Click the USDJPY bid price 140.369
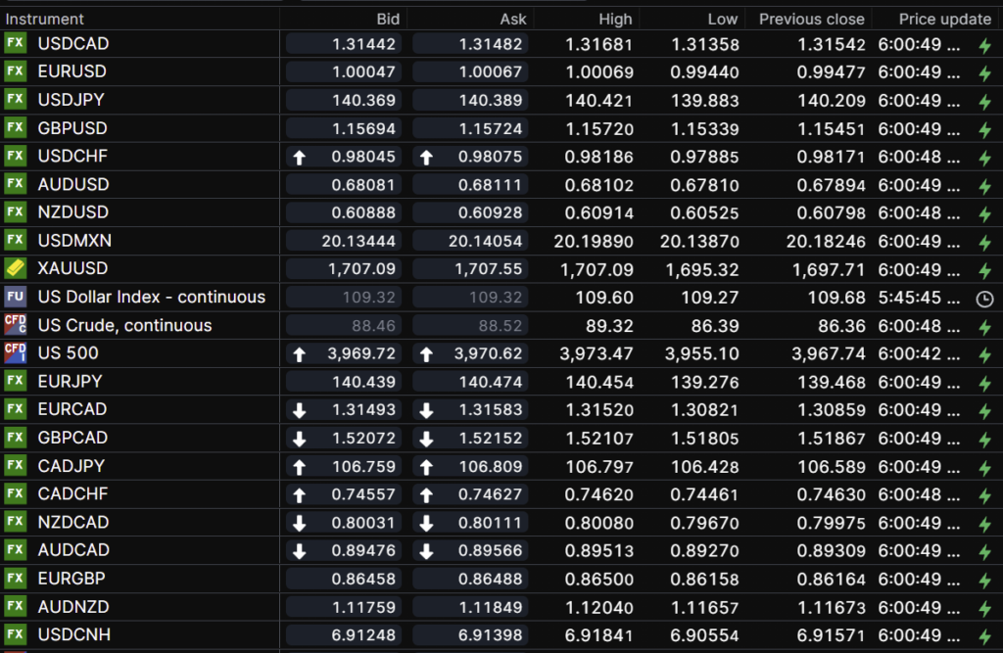The image size is (1003, 653). (x=344, y=100)
